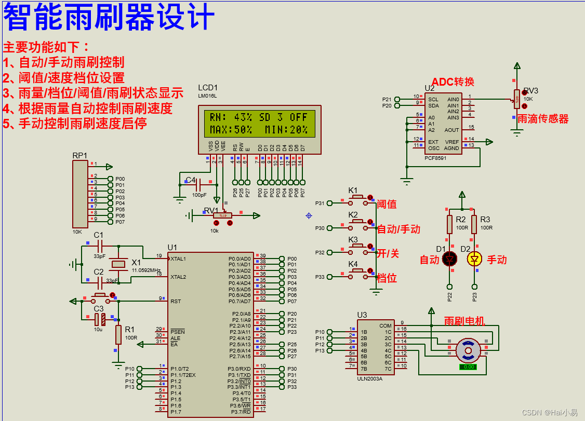
Task: Select the U3 ULN2003A driver chip
Action: point(376,347)
